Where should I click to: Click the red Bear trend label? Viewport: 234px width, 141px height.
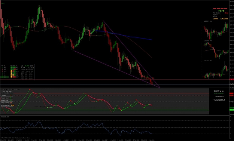coord(227,13)
